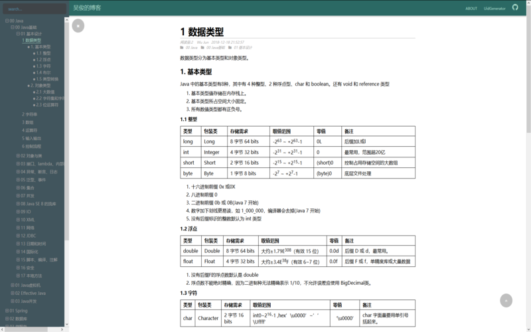Click bullet icon beside 1.1 整型
This screenshot has height=332, width=531.
pyautogui.click(x=34, y=53)
